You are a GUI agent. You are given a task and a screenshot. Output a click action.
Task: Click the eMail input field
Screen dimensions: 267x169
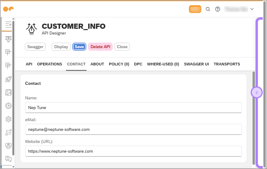133,129
